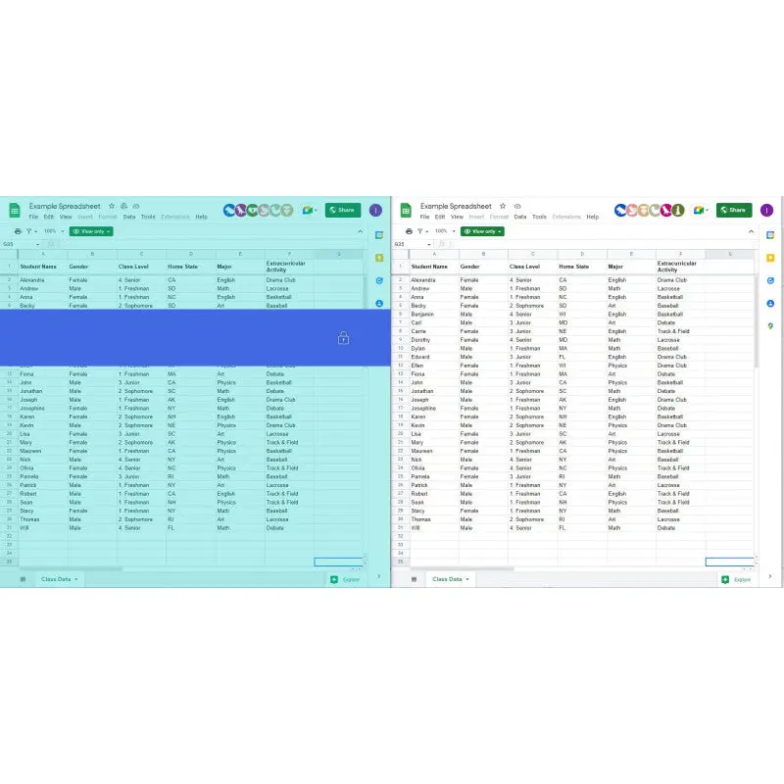Click the Explore button in the right window

tap(737, 579)
